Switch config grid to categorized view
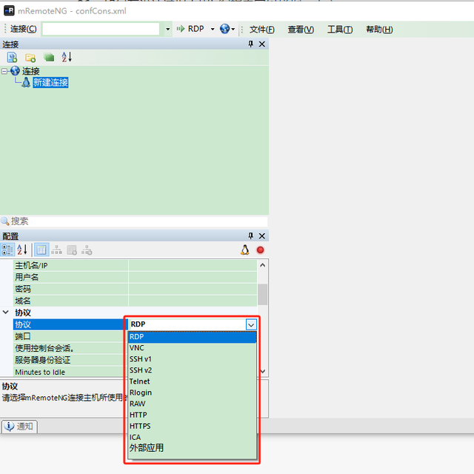 (x=7, y=250)
